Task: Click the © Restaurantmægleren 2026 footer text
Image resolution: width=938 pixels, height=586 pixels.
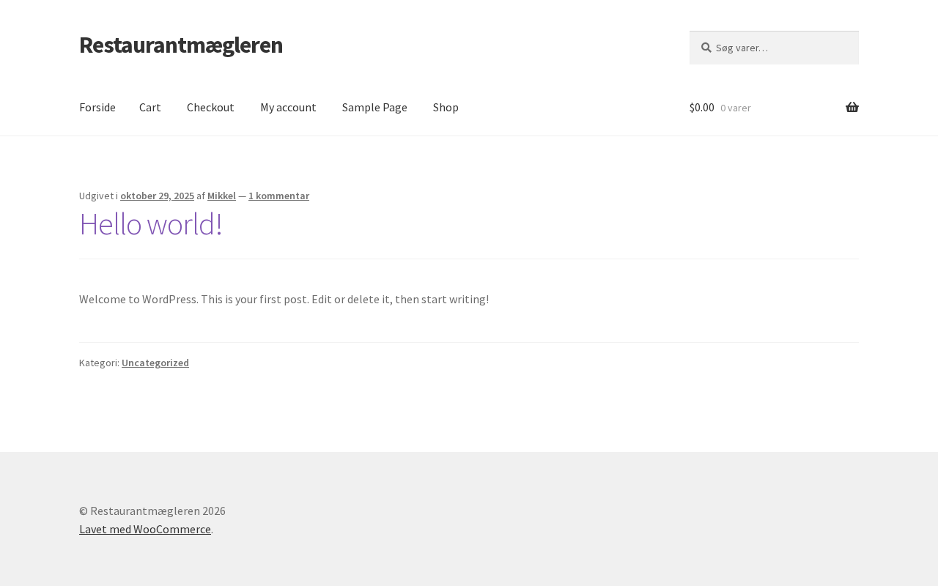Action: pyautogui.click(x=152, y=511)
